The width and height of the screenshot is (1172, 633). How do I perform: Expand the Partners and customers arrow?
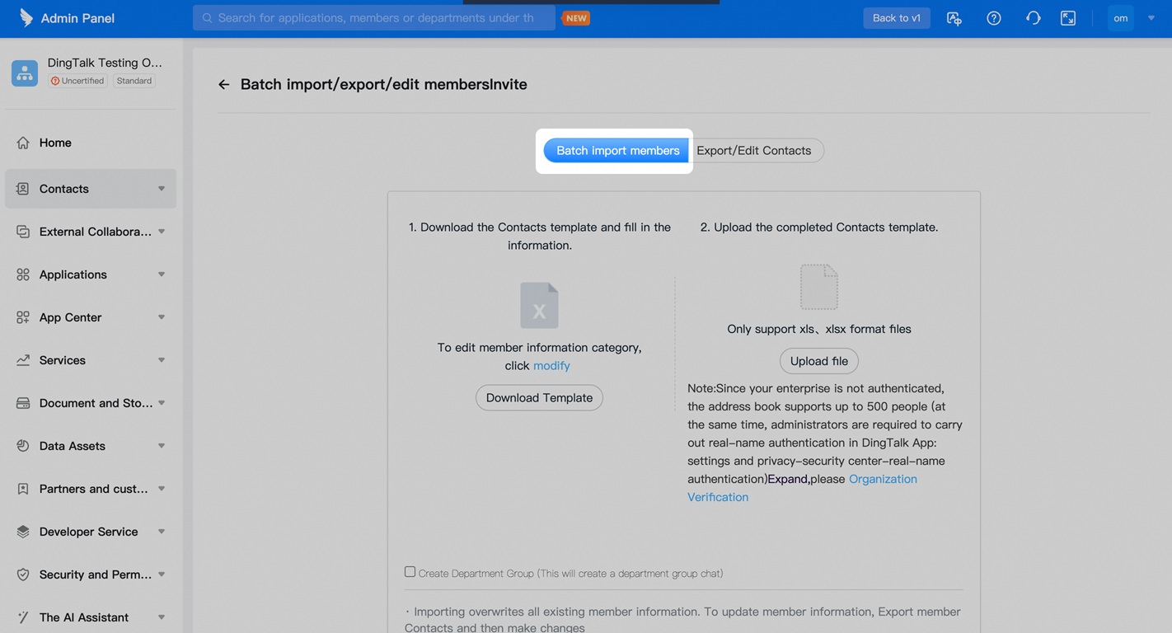click(162, 489)
